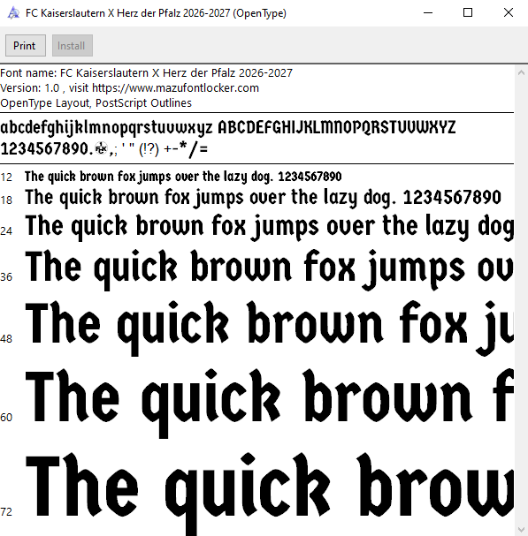Click the scrollbar down arrow
The height and width of the screenshot is (536, 528).
point(521,530)
